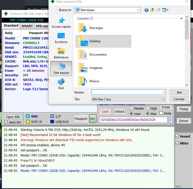Image resolution: width=193 pixels, height=189 pixels.
Task: Click the Press F1 to About/HELP log line
Action: (38, 160)
